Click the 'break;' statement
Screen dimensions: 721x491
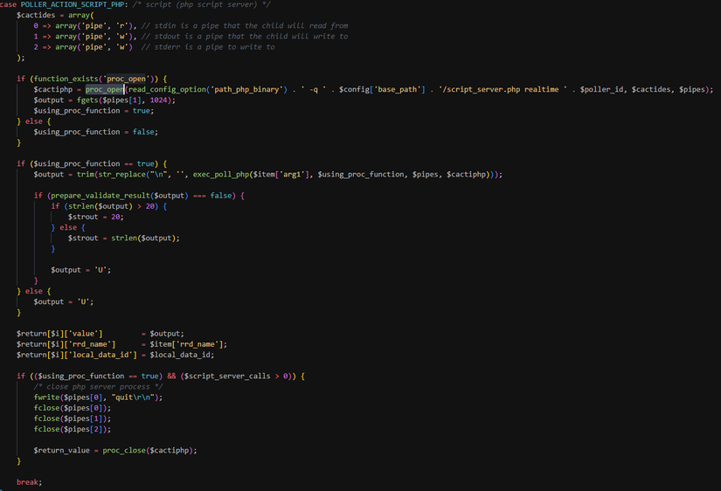pos(30,481)
